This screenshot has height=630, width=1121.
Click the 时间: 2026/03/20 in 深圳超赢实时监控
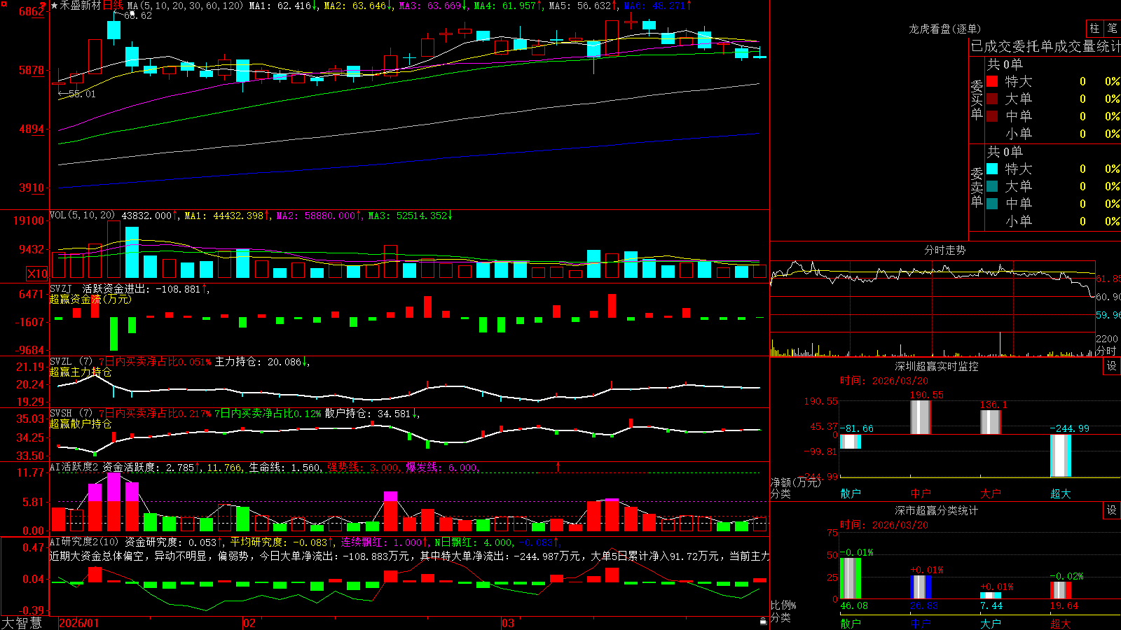[x=884, y=381]
